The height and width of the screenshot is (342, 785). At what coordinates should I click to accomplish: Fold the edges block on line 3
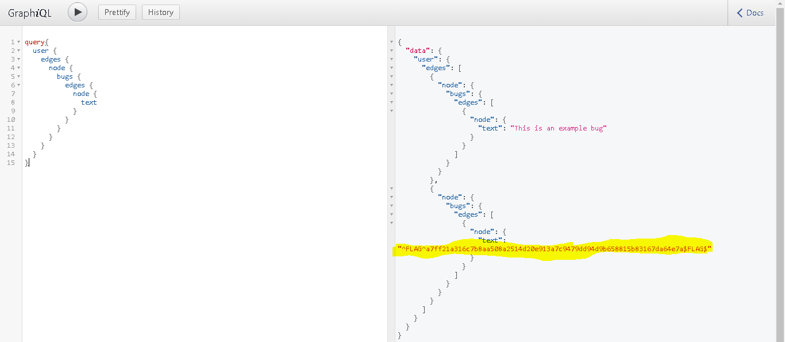click(19, 60)
